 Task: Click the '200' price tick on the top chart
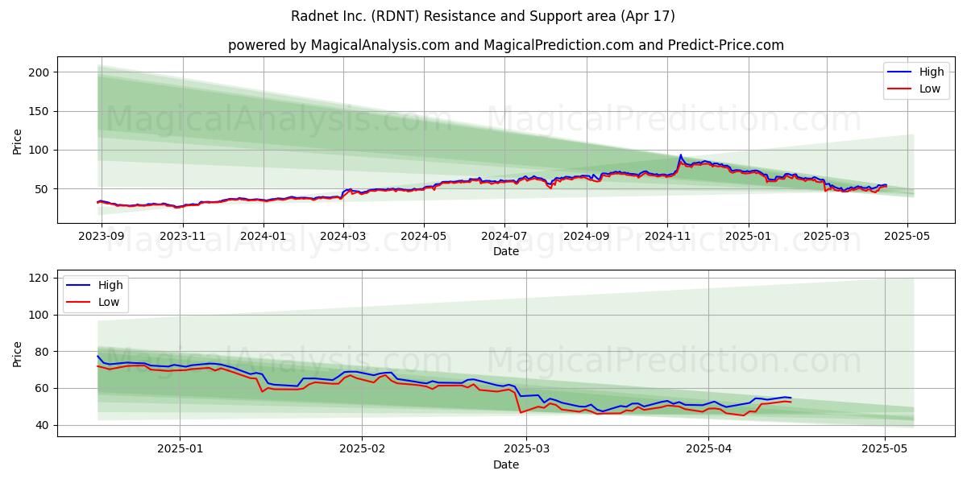pos(40,72)
